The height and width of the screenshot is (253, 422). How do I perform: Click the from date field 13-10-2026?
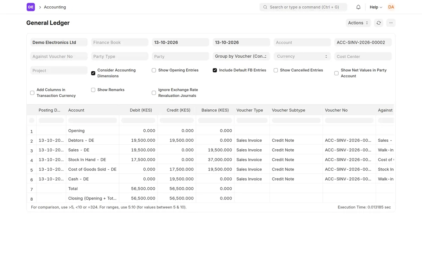[x=180, y=42]
